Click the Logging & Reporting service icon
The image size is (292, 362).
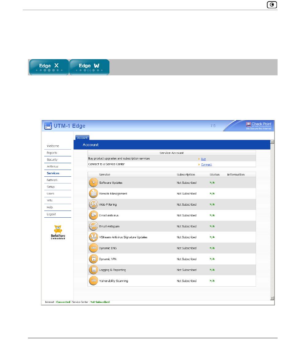(x=93, y=270)
